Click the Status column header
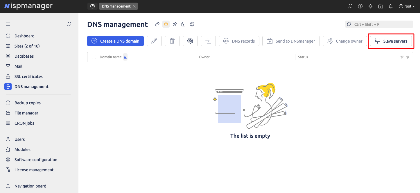 tap(303, 57)
